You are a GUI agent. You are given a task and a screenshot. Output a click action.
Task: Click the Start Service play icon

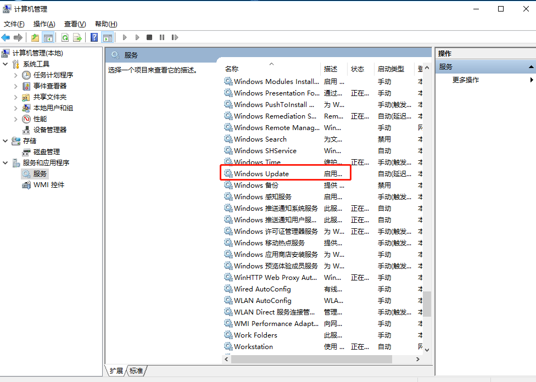[125, 37]
